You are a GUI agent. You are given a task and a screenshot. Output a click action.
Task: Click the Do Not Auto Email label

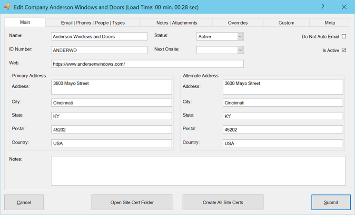point(320,37)
